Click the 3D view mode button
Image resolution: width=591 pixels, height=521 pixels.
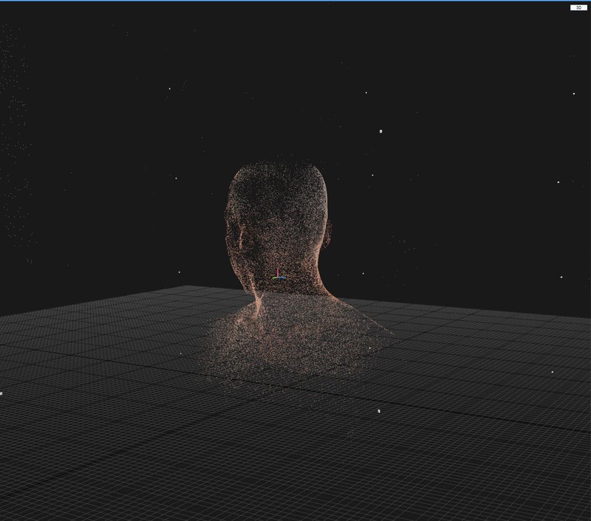click(x=578, y=7)
